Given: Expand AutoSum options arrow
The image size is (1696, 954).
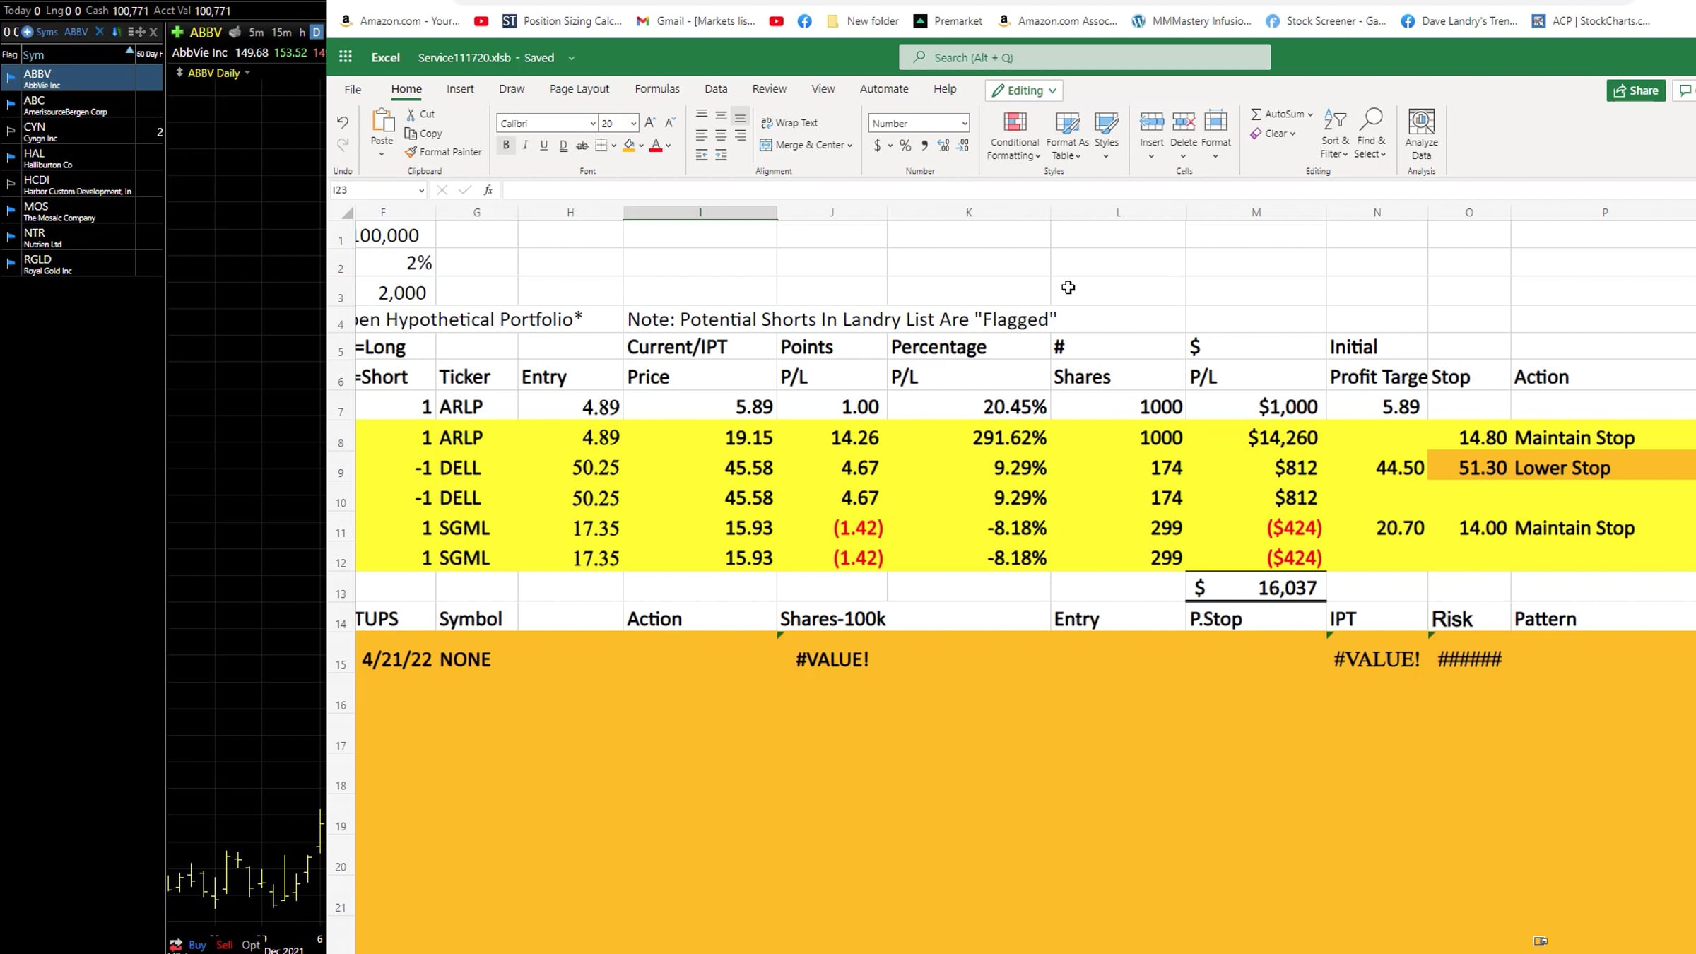Looking at the screenshot, I should 1310,114.
